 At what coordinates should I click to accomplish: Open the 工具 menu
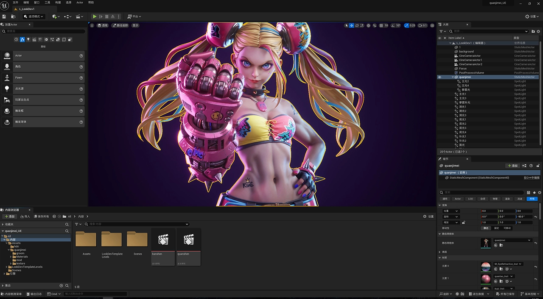(x=48, y=3)
